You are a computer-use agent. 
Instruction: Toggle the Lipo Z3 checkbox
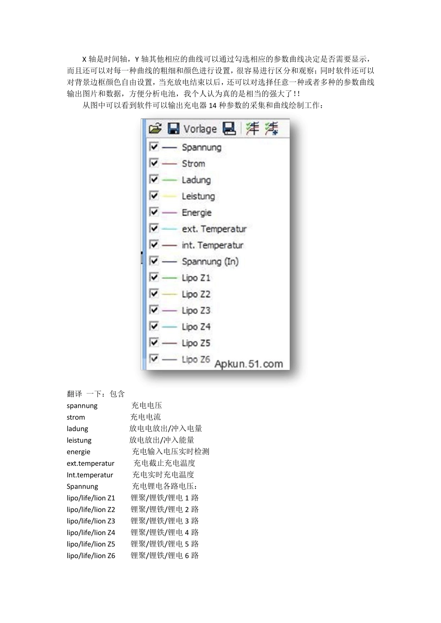click(154, 309)
